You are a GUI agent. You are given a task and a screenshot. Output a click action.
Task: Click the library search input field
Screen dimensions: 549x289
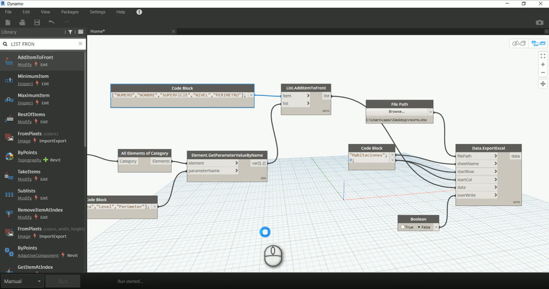click(x=43, y=44)
